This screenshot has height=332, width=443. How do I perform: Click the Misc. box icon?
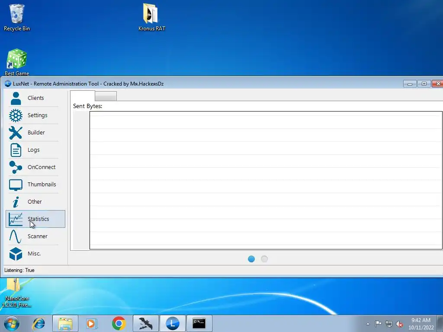coord(16,254)
